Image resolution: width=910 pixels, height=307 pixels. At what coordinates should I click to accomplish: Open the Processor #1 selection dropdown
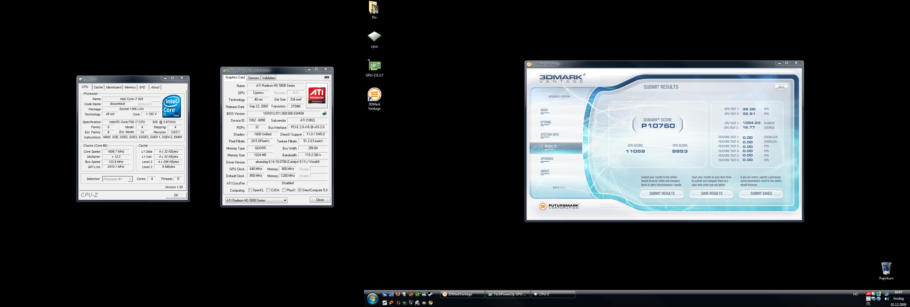117,179
